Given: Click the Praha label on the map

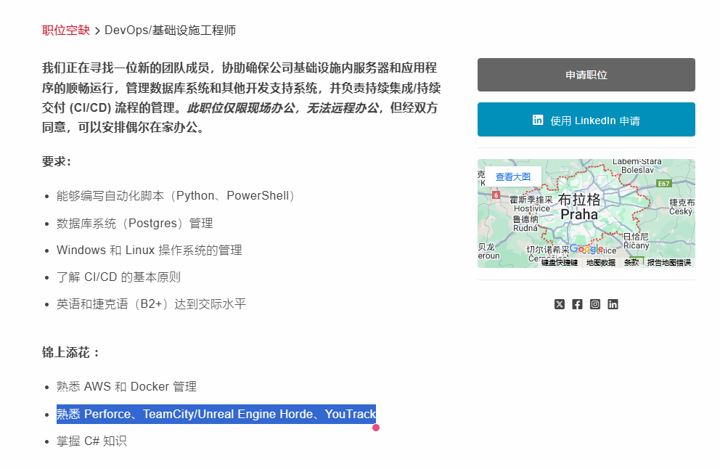Looking at the screenshot, I should pos(579,215).
